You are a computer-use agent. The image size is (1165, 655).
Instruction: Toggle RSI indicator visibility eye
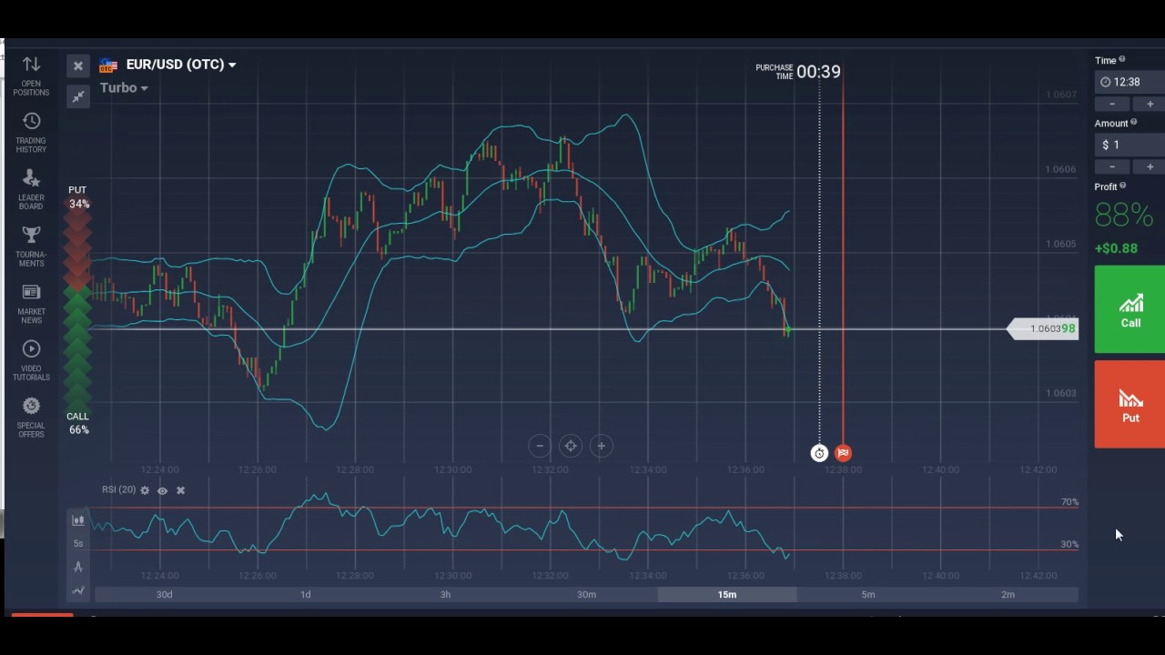click(x=162, y=490)
